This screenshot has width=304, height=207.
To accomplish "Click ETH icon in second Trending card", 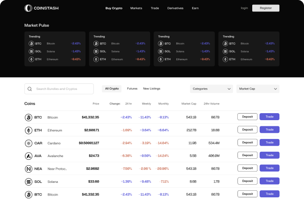I will (x=96, y=59).
